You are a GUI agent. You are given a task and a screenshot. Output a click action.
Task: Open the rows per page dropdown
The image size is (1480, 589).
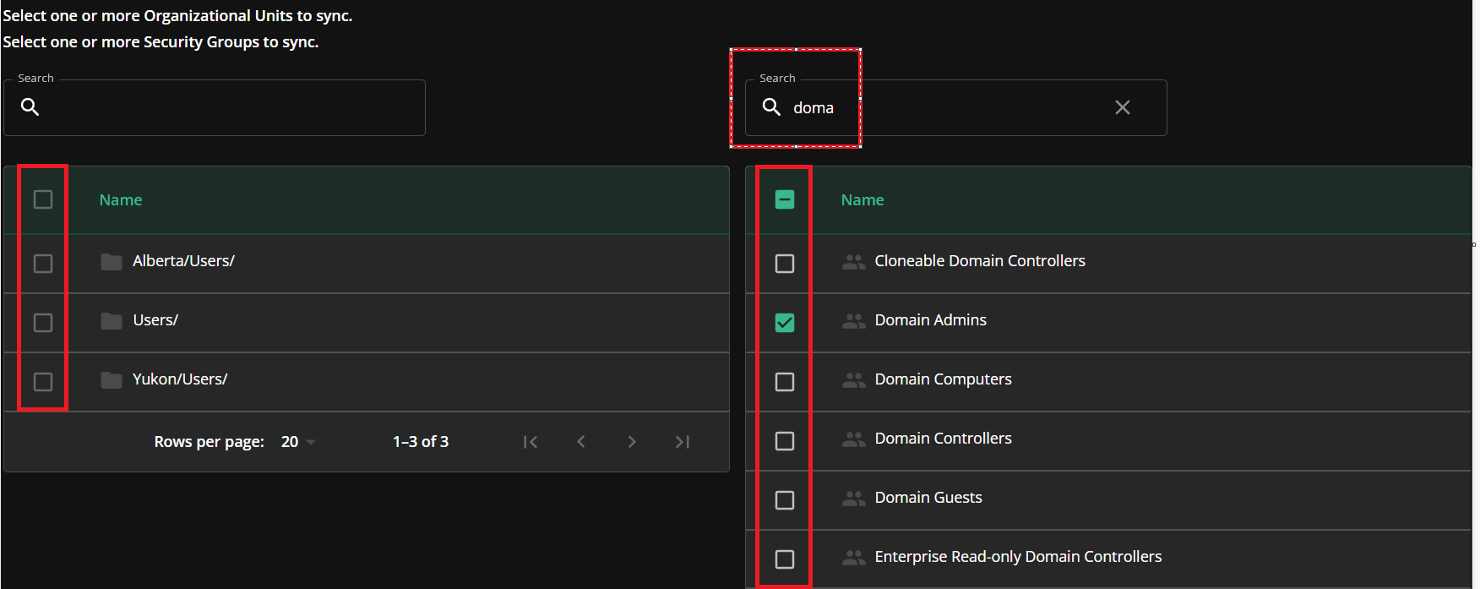pos(298,442)
